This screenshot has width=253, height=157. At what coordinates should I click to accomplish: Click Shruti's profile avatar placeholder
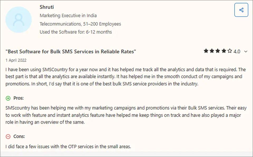tap(19, 20)
